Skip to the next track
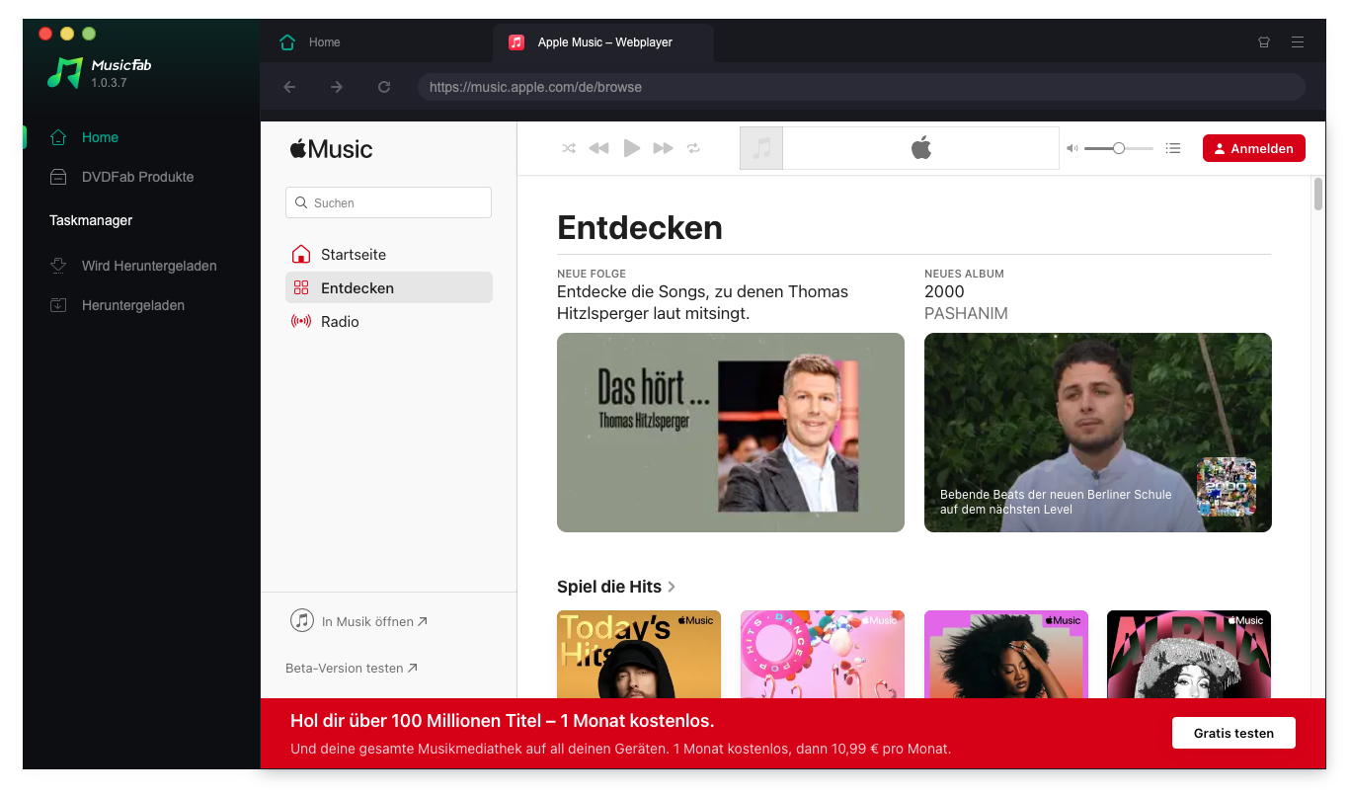This screenshot has height=796, width=1349. click(x=663, y=148)
